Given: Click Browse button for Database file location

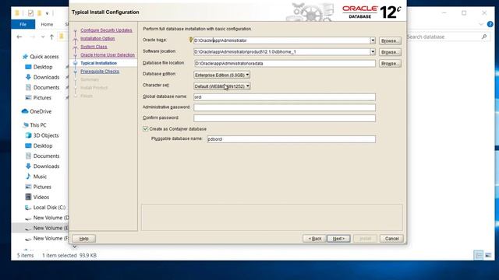Looking at the screenshot, I should click(390, 64).
